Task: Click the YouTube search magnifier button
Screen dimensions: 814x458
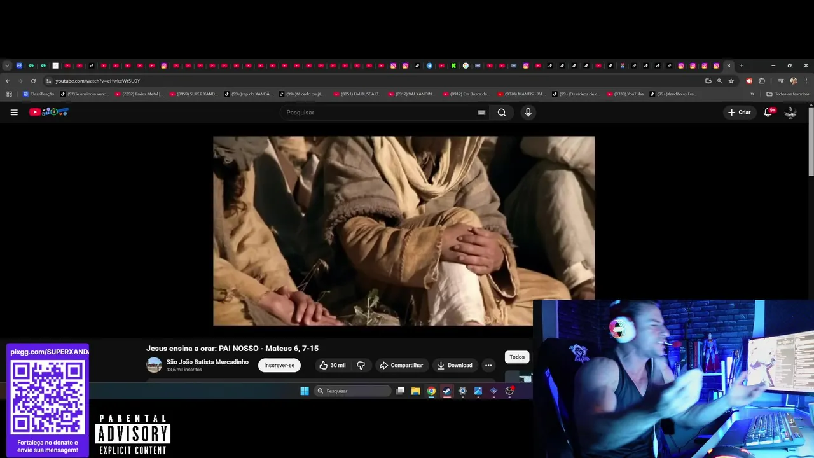Action: click(x=502, y=113)
